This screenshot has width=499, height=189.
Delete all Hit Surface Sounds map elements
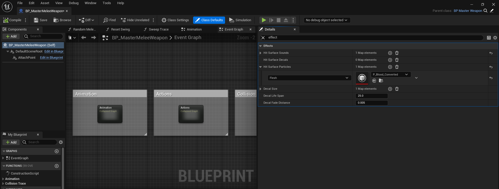tap(397, 53)
